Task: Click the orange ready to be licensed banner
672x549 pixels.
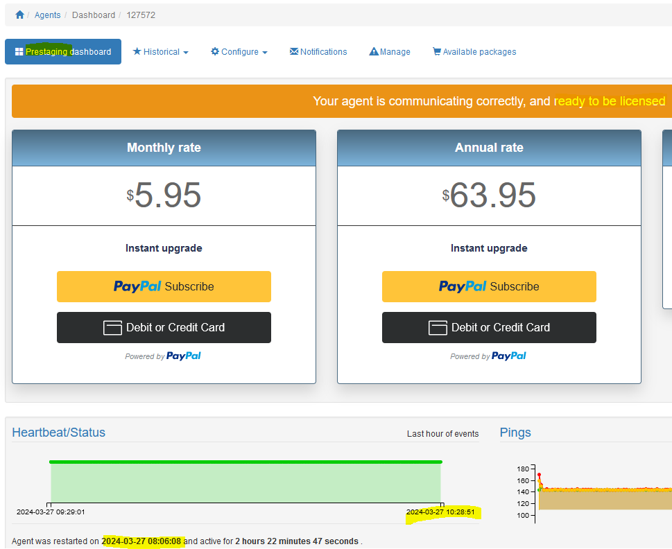Action: pyautogui.click(x=342, y=101)
